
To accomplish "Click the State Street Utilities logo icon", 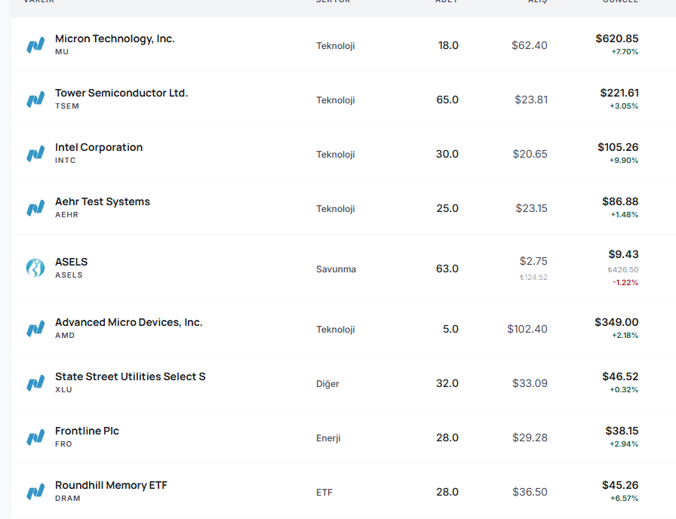I will pyautogui.click(x=35, y=382).
